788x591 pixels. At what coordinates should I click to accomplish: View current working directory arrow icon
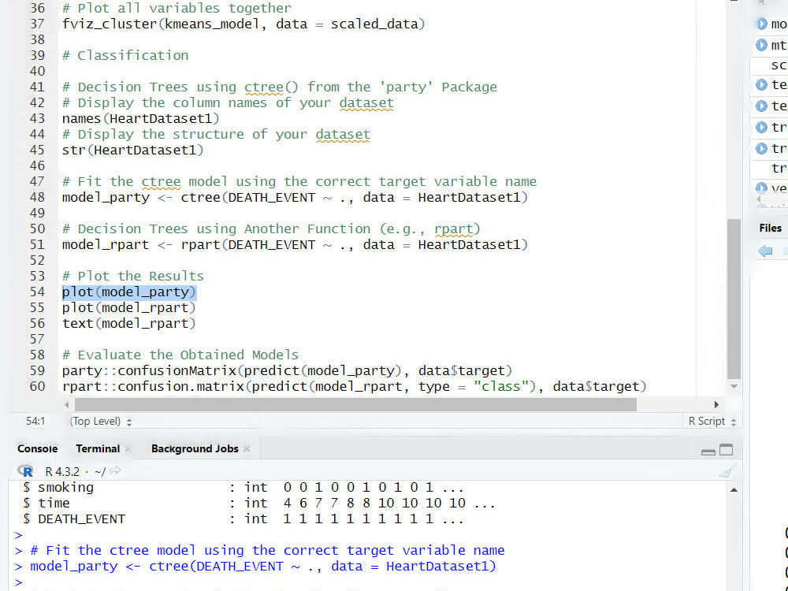115,471
